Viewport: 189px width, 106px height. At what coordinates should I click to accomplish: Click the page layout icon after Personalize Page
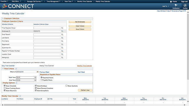coord(185,11)
